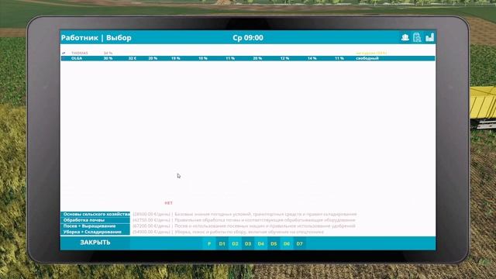Screen dimensions: 496x279
Task: Click OLGA's 19 % value
Action: (176, 58)
